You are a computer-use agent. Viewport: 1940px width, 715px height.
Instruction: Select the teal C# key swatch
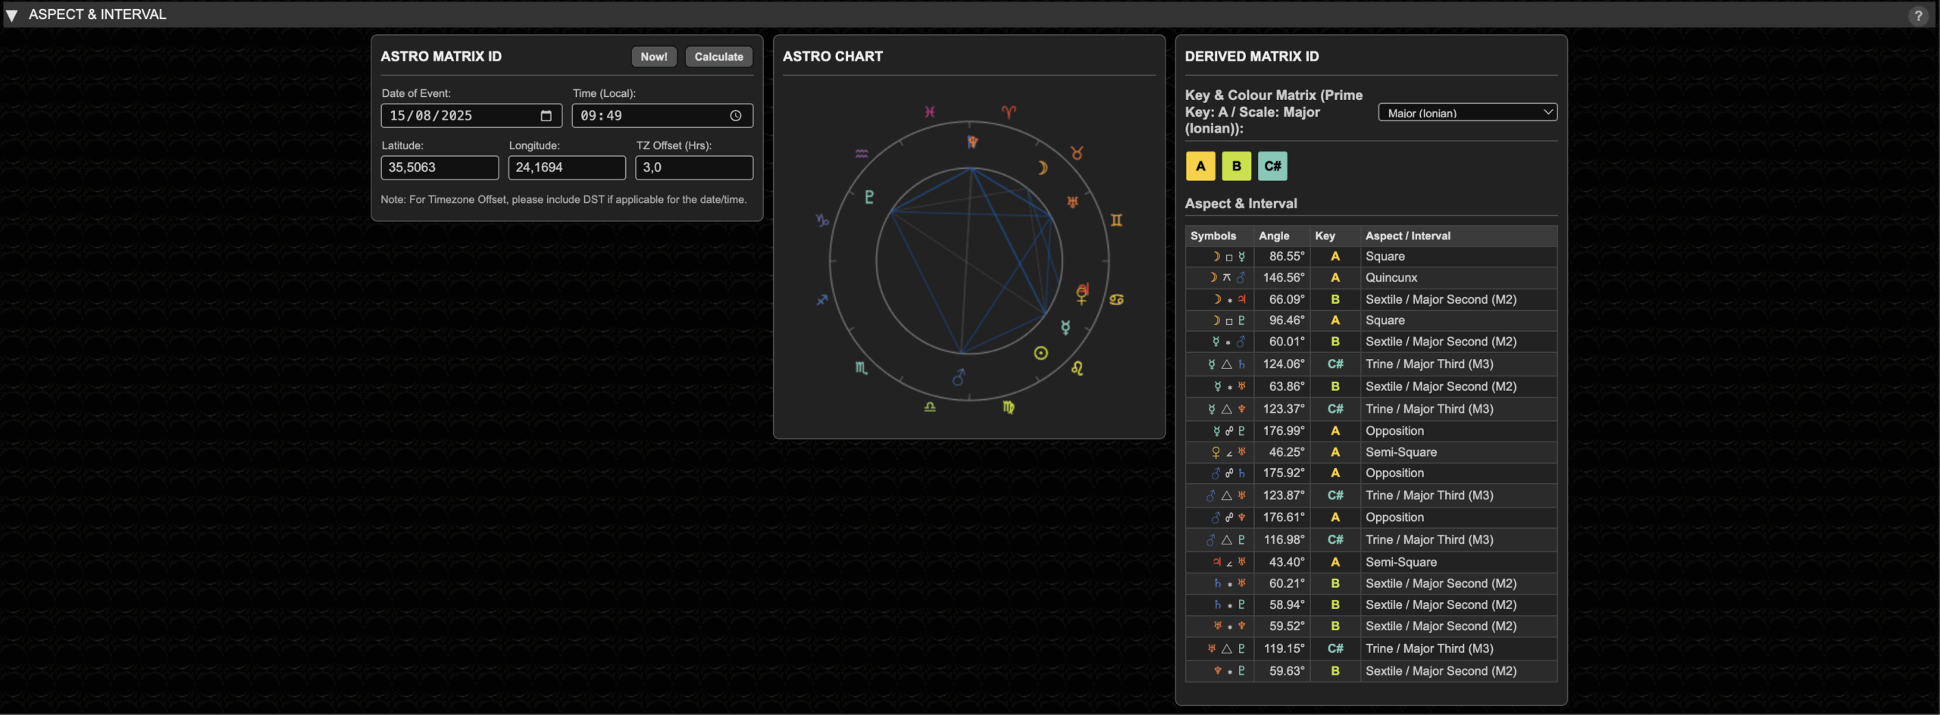(x=1273, y=167)
